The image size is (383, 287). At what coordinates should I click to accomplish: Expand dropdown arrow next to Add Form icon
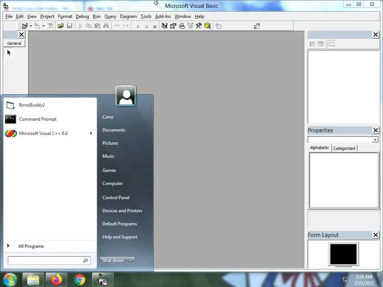pos(43,26)
